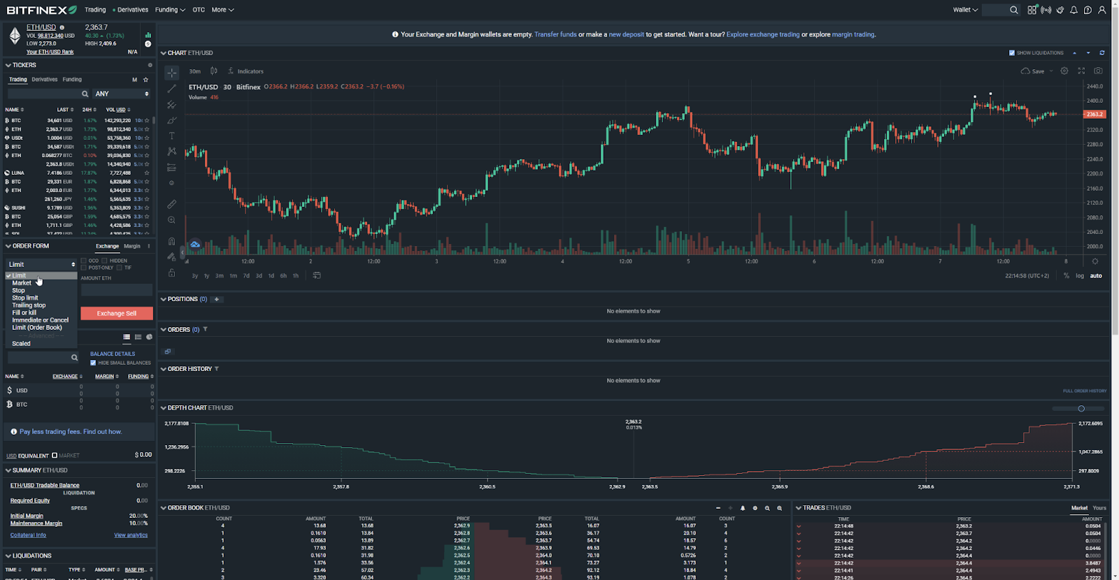Viewport: 1119px width, 580px height.
Task: Switch balances to list view icon
Action: [138, 337]
